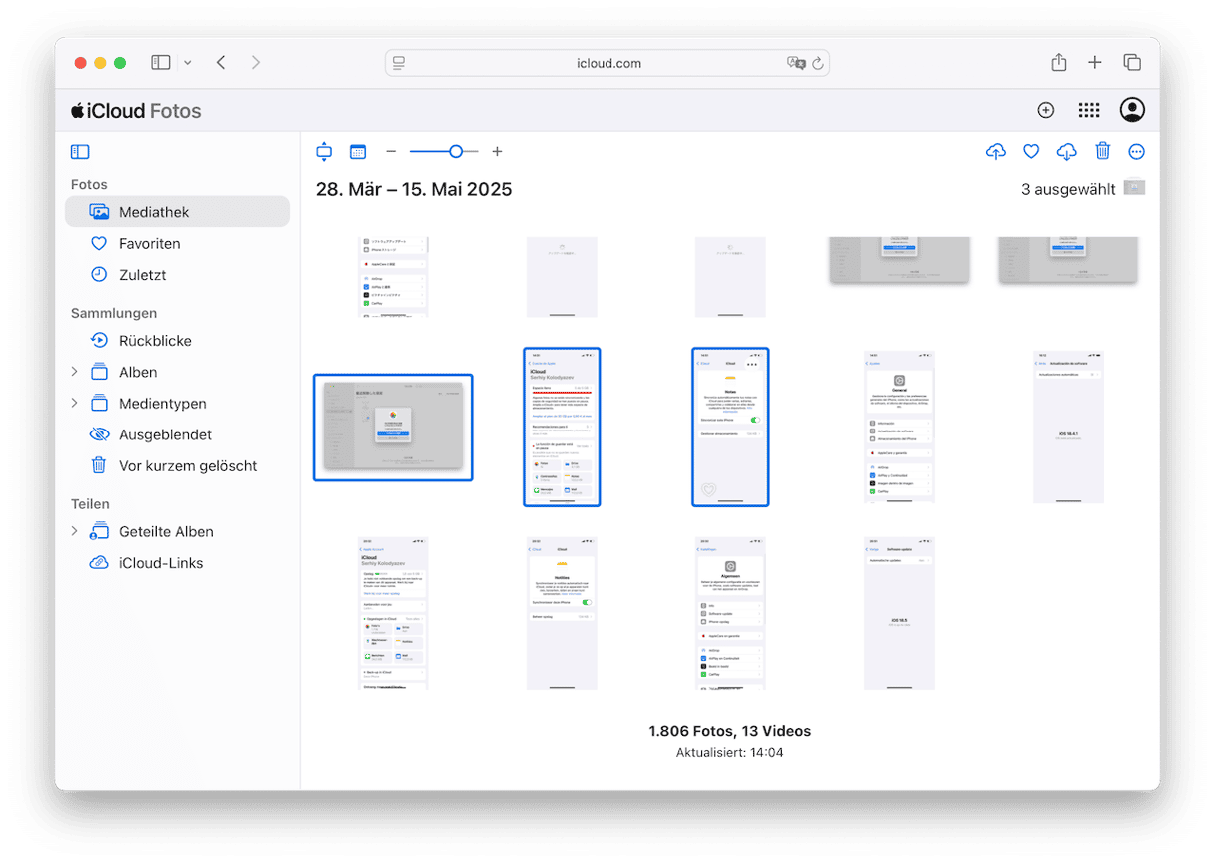Mark selected photos as favorite with heart icon
The width and height of the screenshot is (1215, 863).
(x=1031, y=152)
